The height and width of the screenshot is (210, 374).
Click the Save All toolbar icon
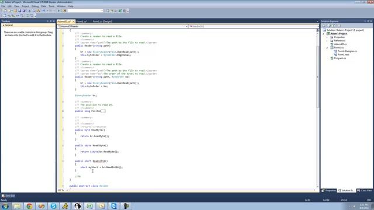[24, 10]
